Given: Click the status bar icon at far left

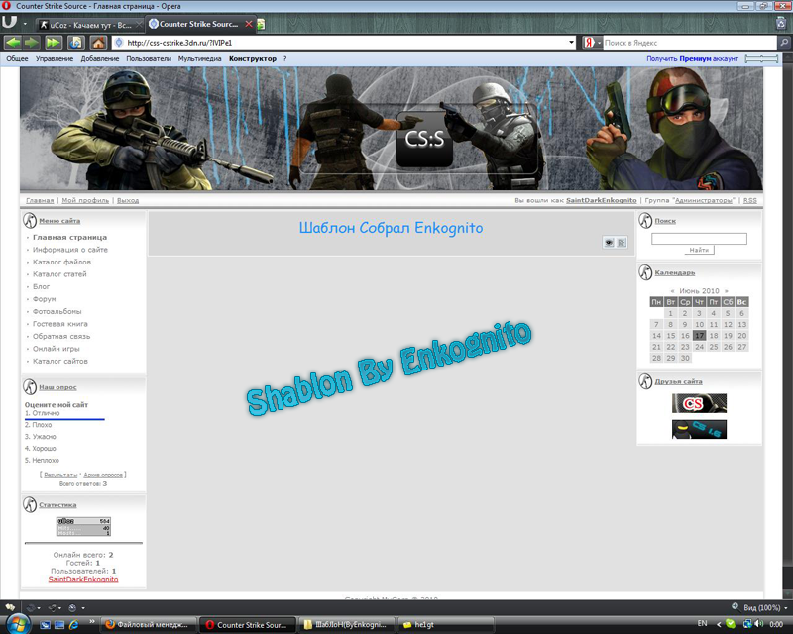Looking at the screenshot, I should pos(10,607).
